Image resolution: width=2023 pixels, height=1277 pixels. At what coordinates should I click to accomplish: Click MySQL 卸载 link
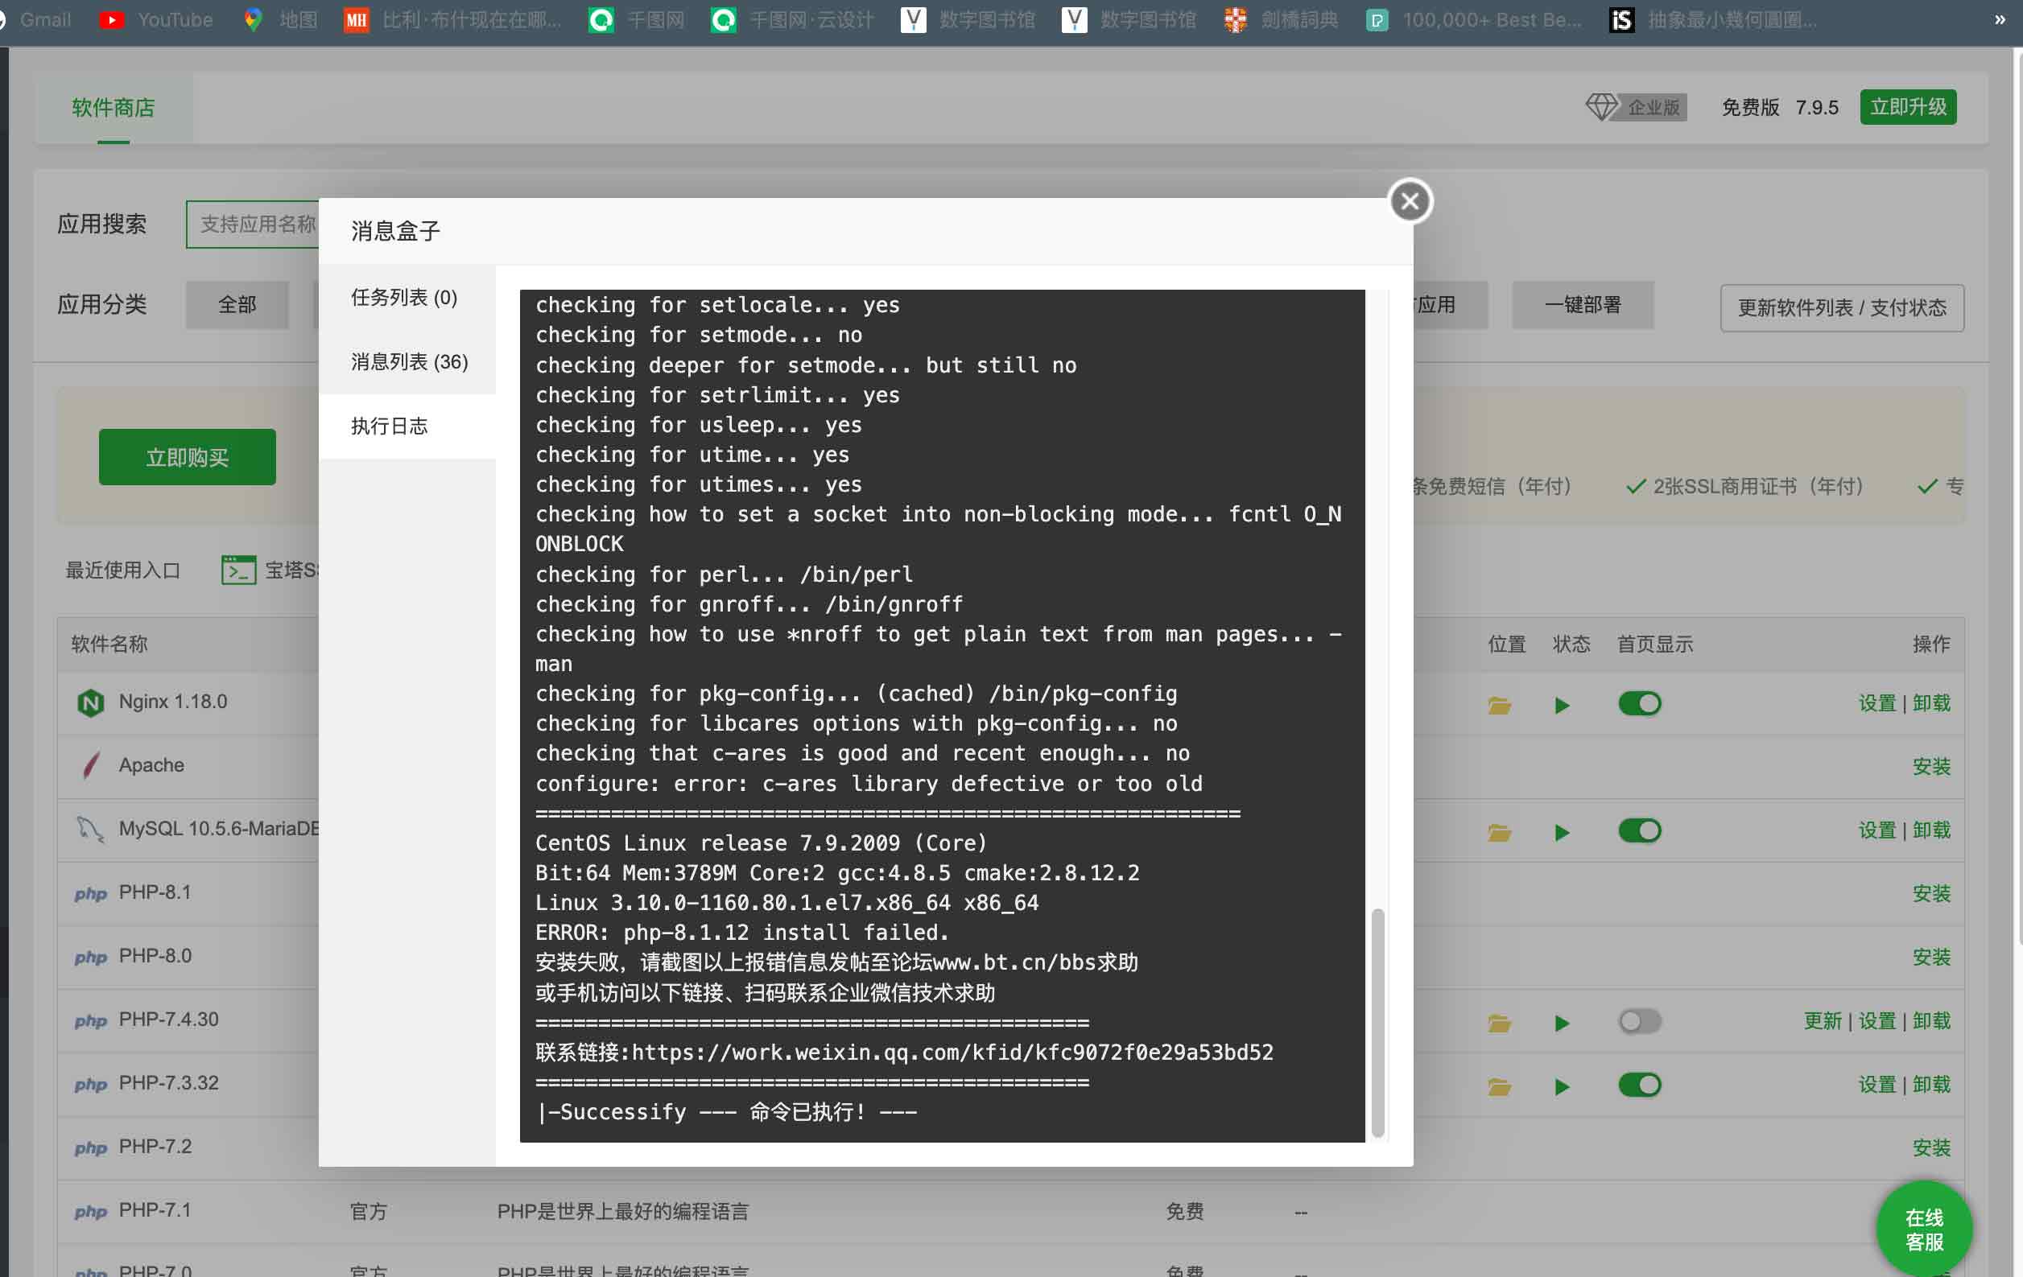click(x=1931, y=830)
